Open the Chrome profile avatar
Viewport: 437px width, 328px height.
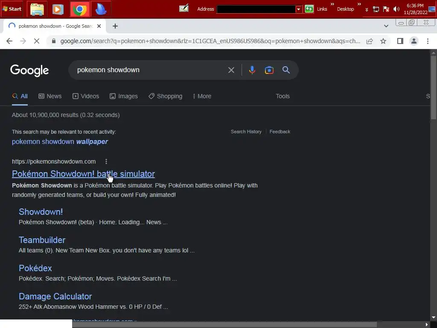tap(414, 41)
